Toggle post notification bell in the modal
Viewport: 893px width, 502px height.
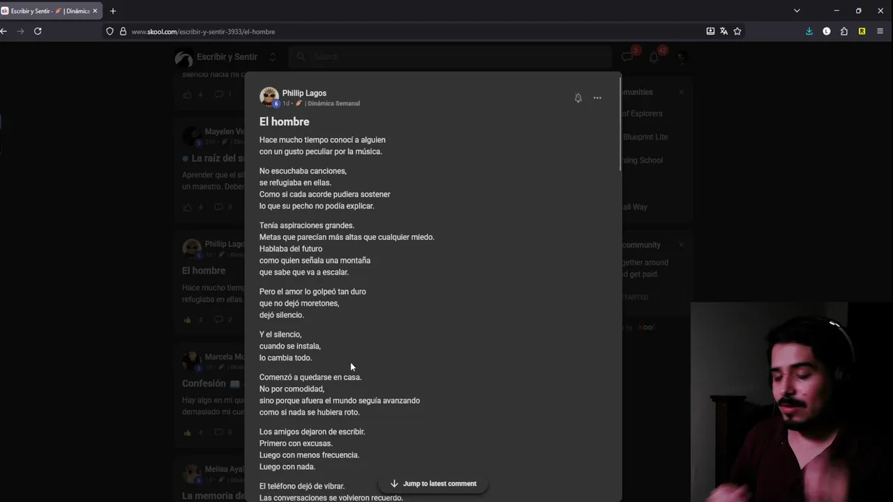[578, 98]
